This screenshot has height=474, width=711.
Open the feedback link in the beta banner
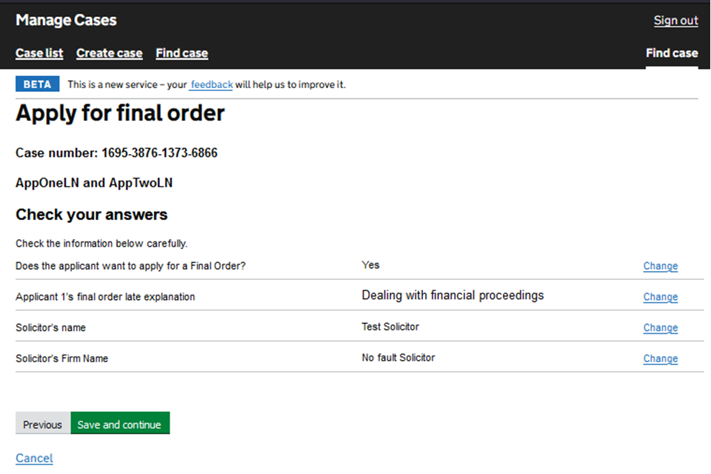212,85
